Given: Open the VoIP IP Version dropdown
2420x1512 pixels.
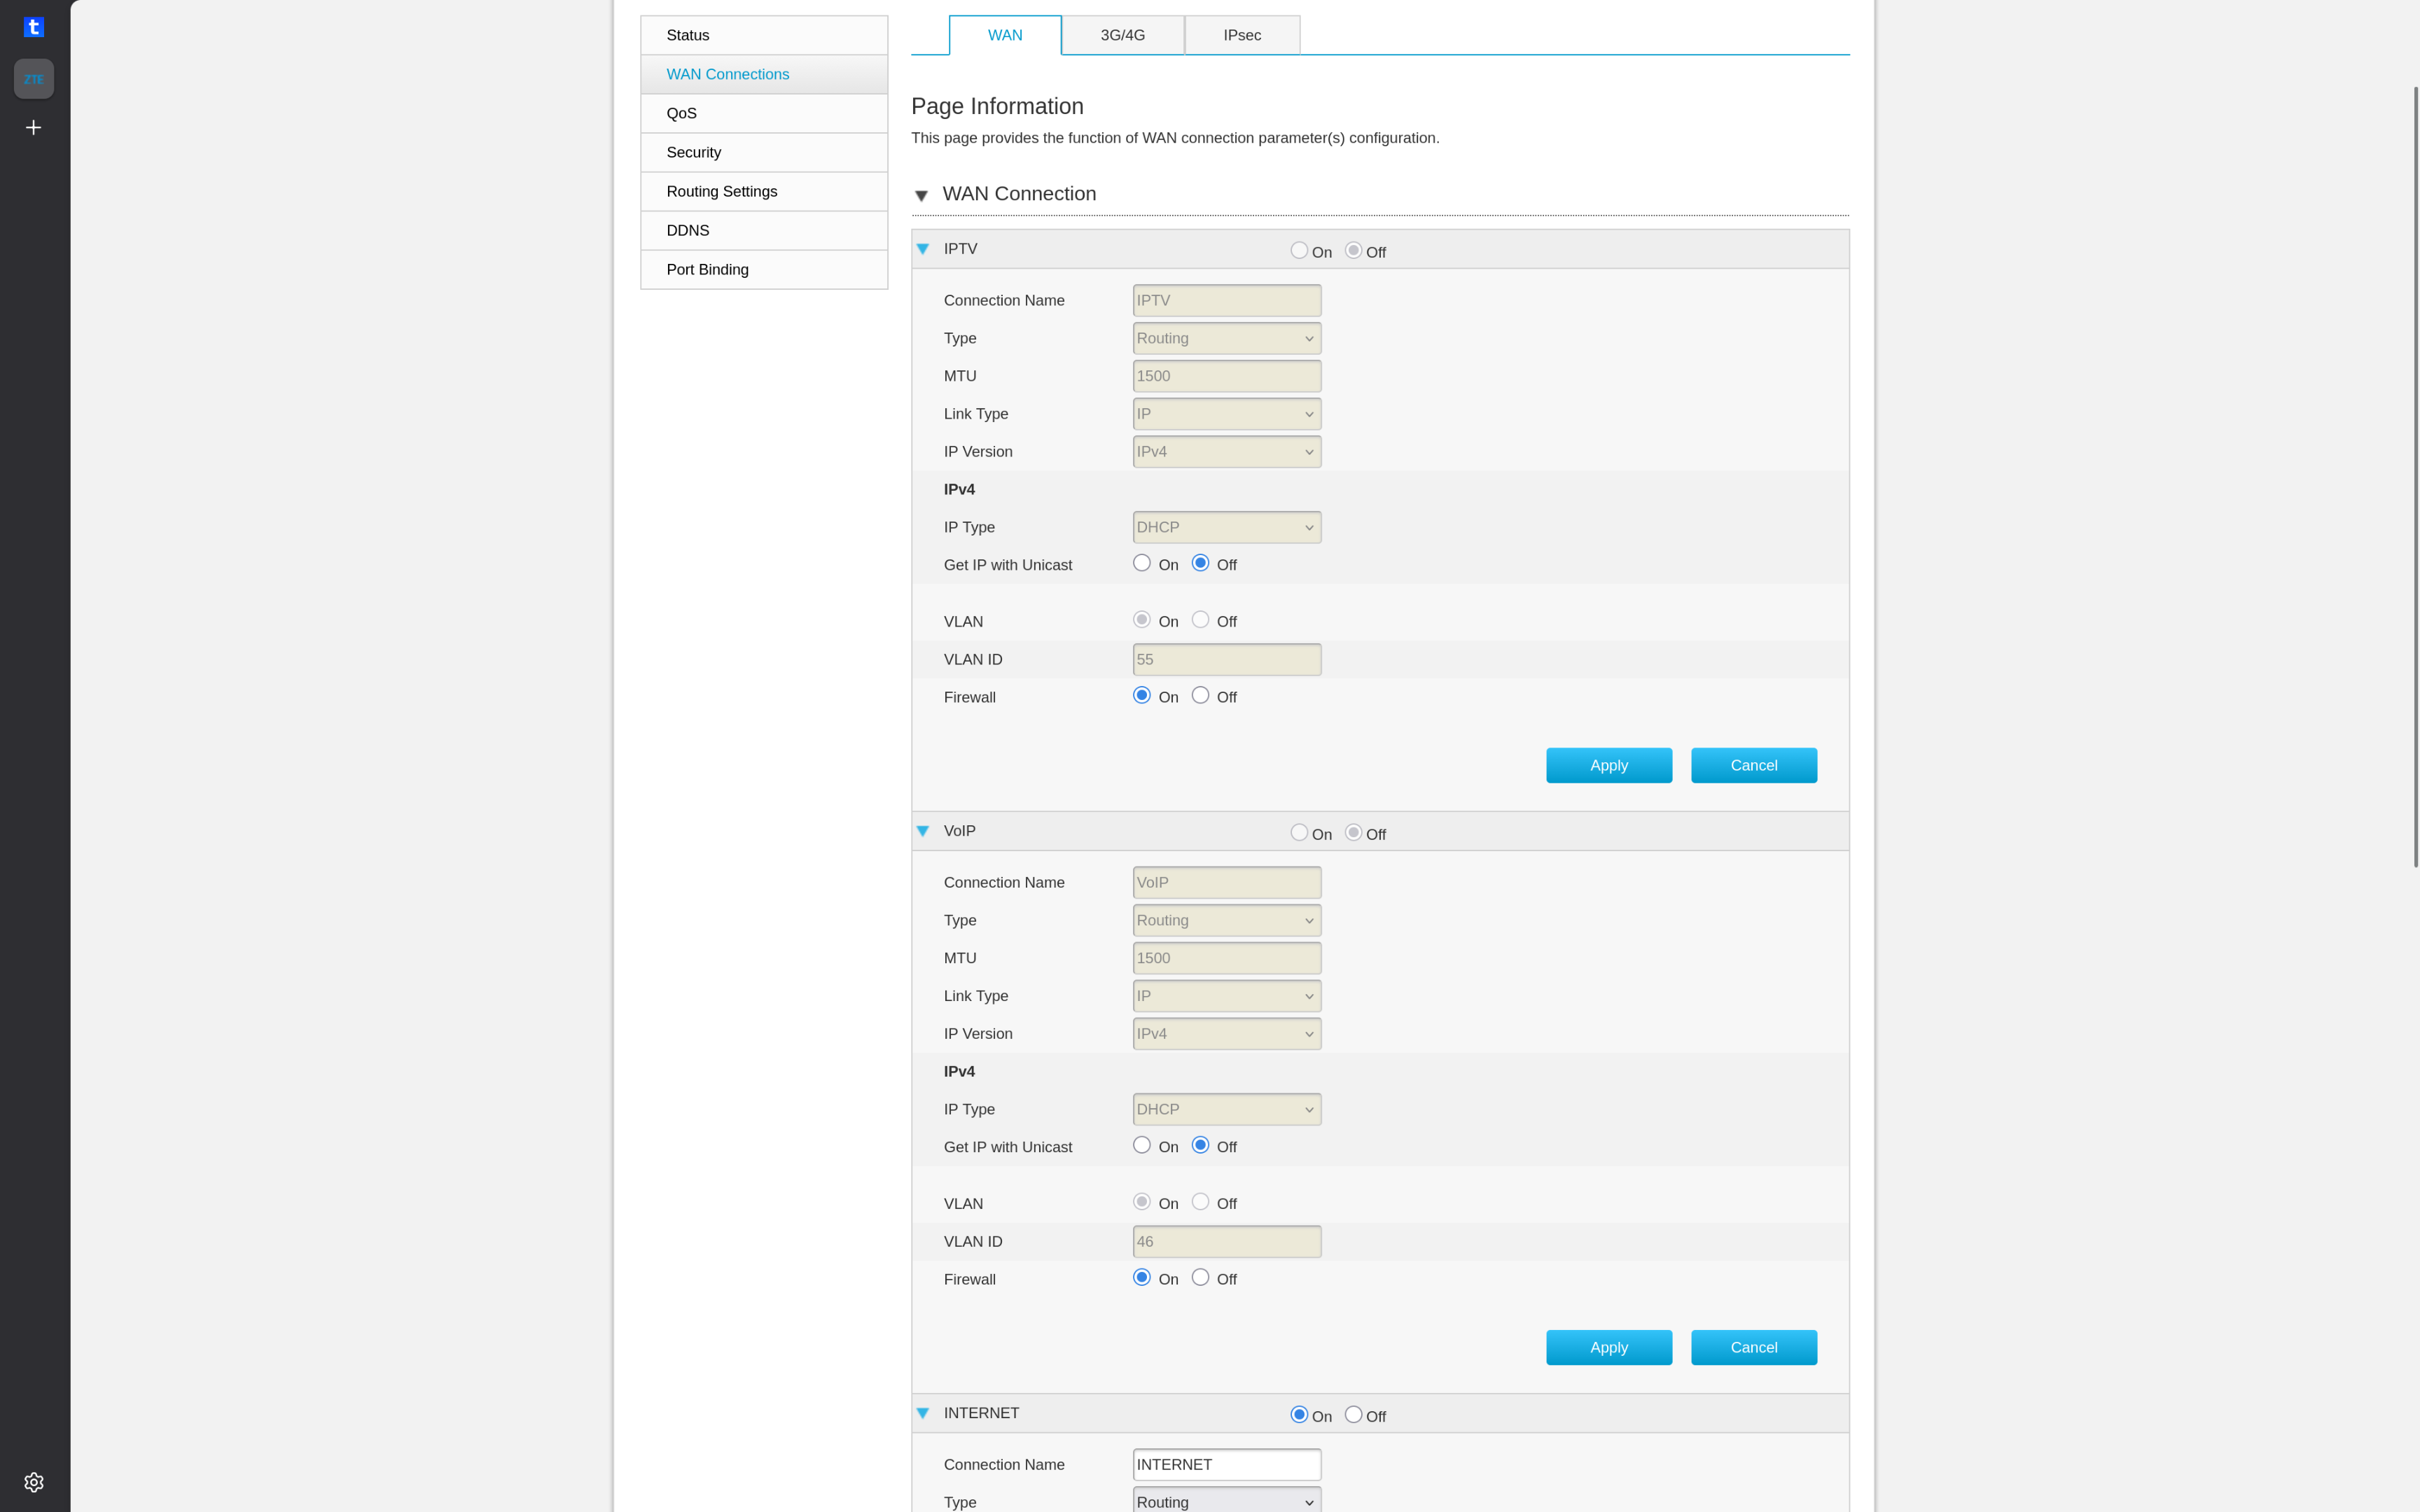Looking at the screenshot, I should (1227, 1033).
